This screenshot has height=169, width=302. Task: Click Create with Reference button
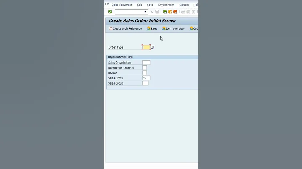[x=125, y=28]
